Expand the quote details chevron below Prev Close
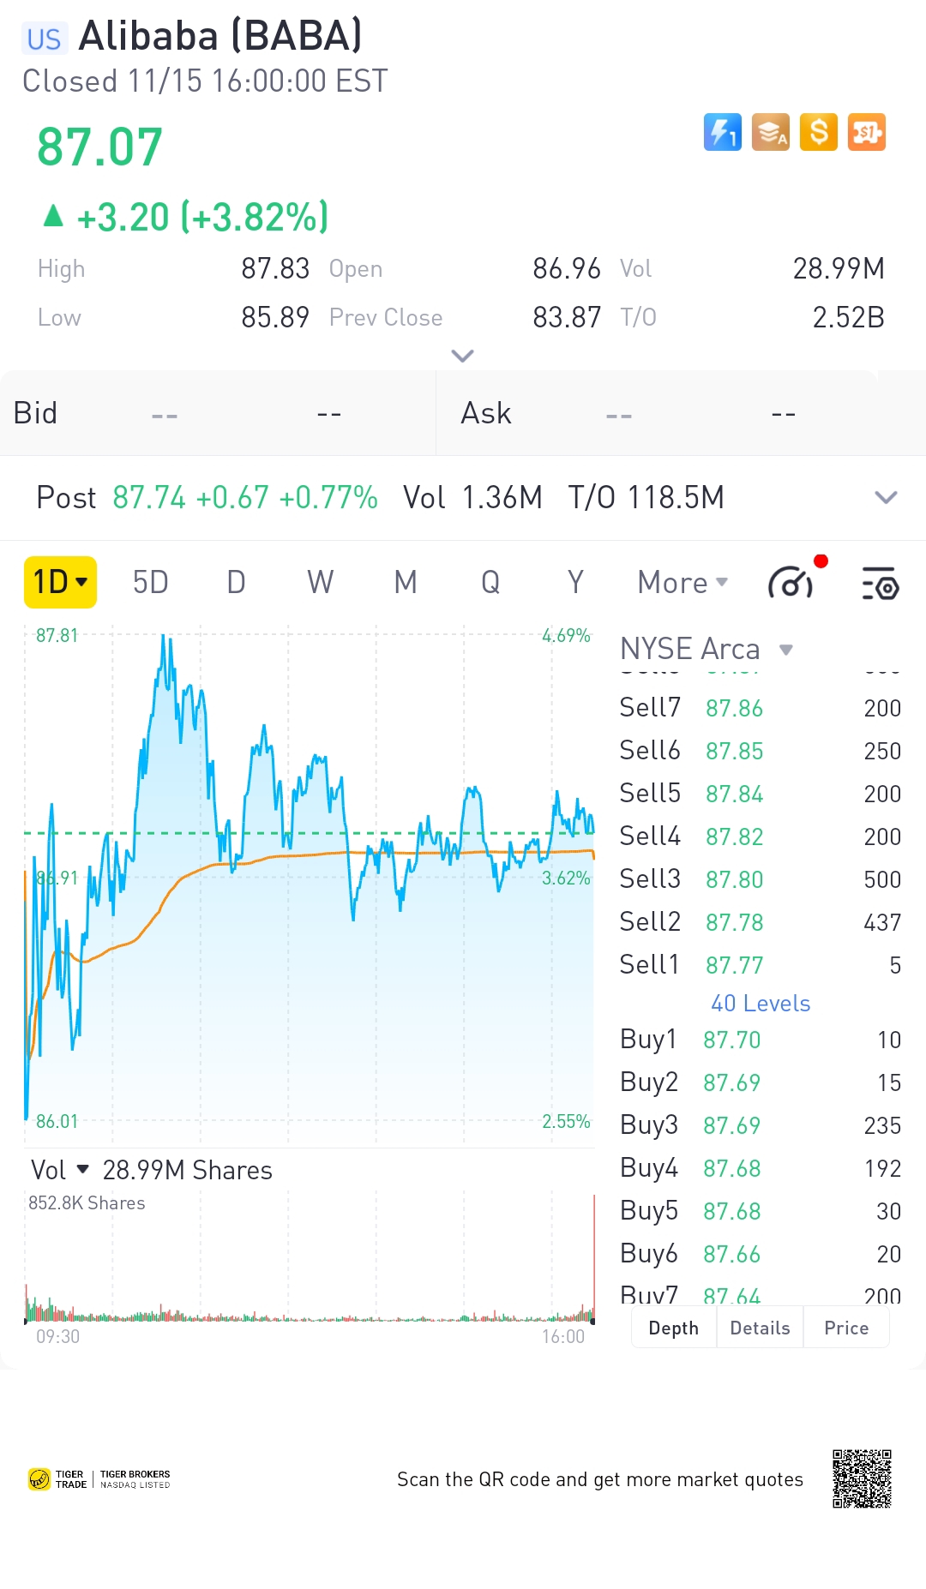Screen dimensions: 926x1589 462,356
